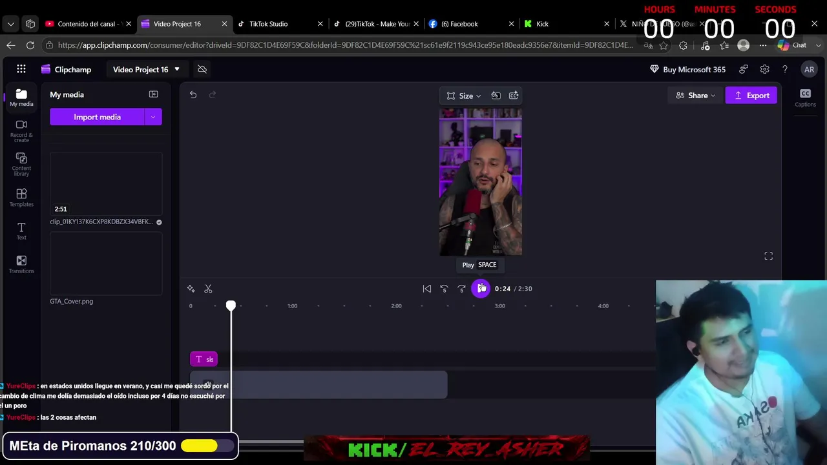
Task: Click the cloud sync-off icon
Action: click(202, 69)
